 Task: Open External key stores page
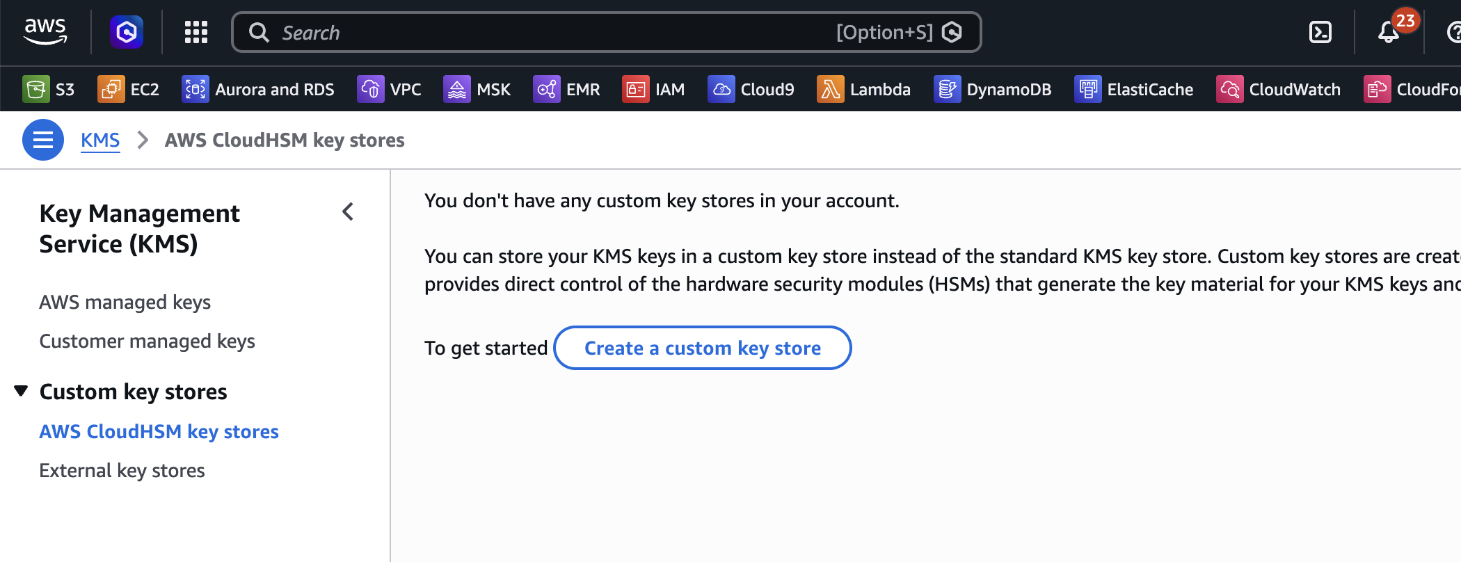point(122,470)
